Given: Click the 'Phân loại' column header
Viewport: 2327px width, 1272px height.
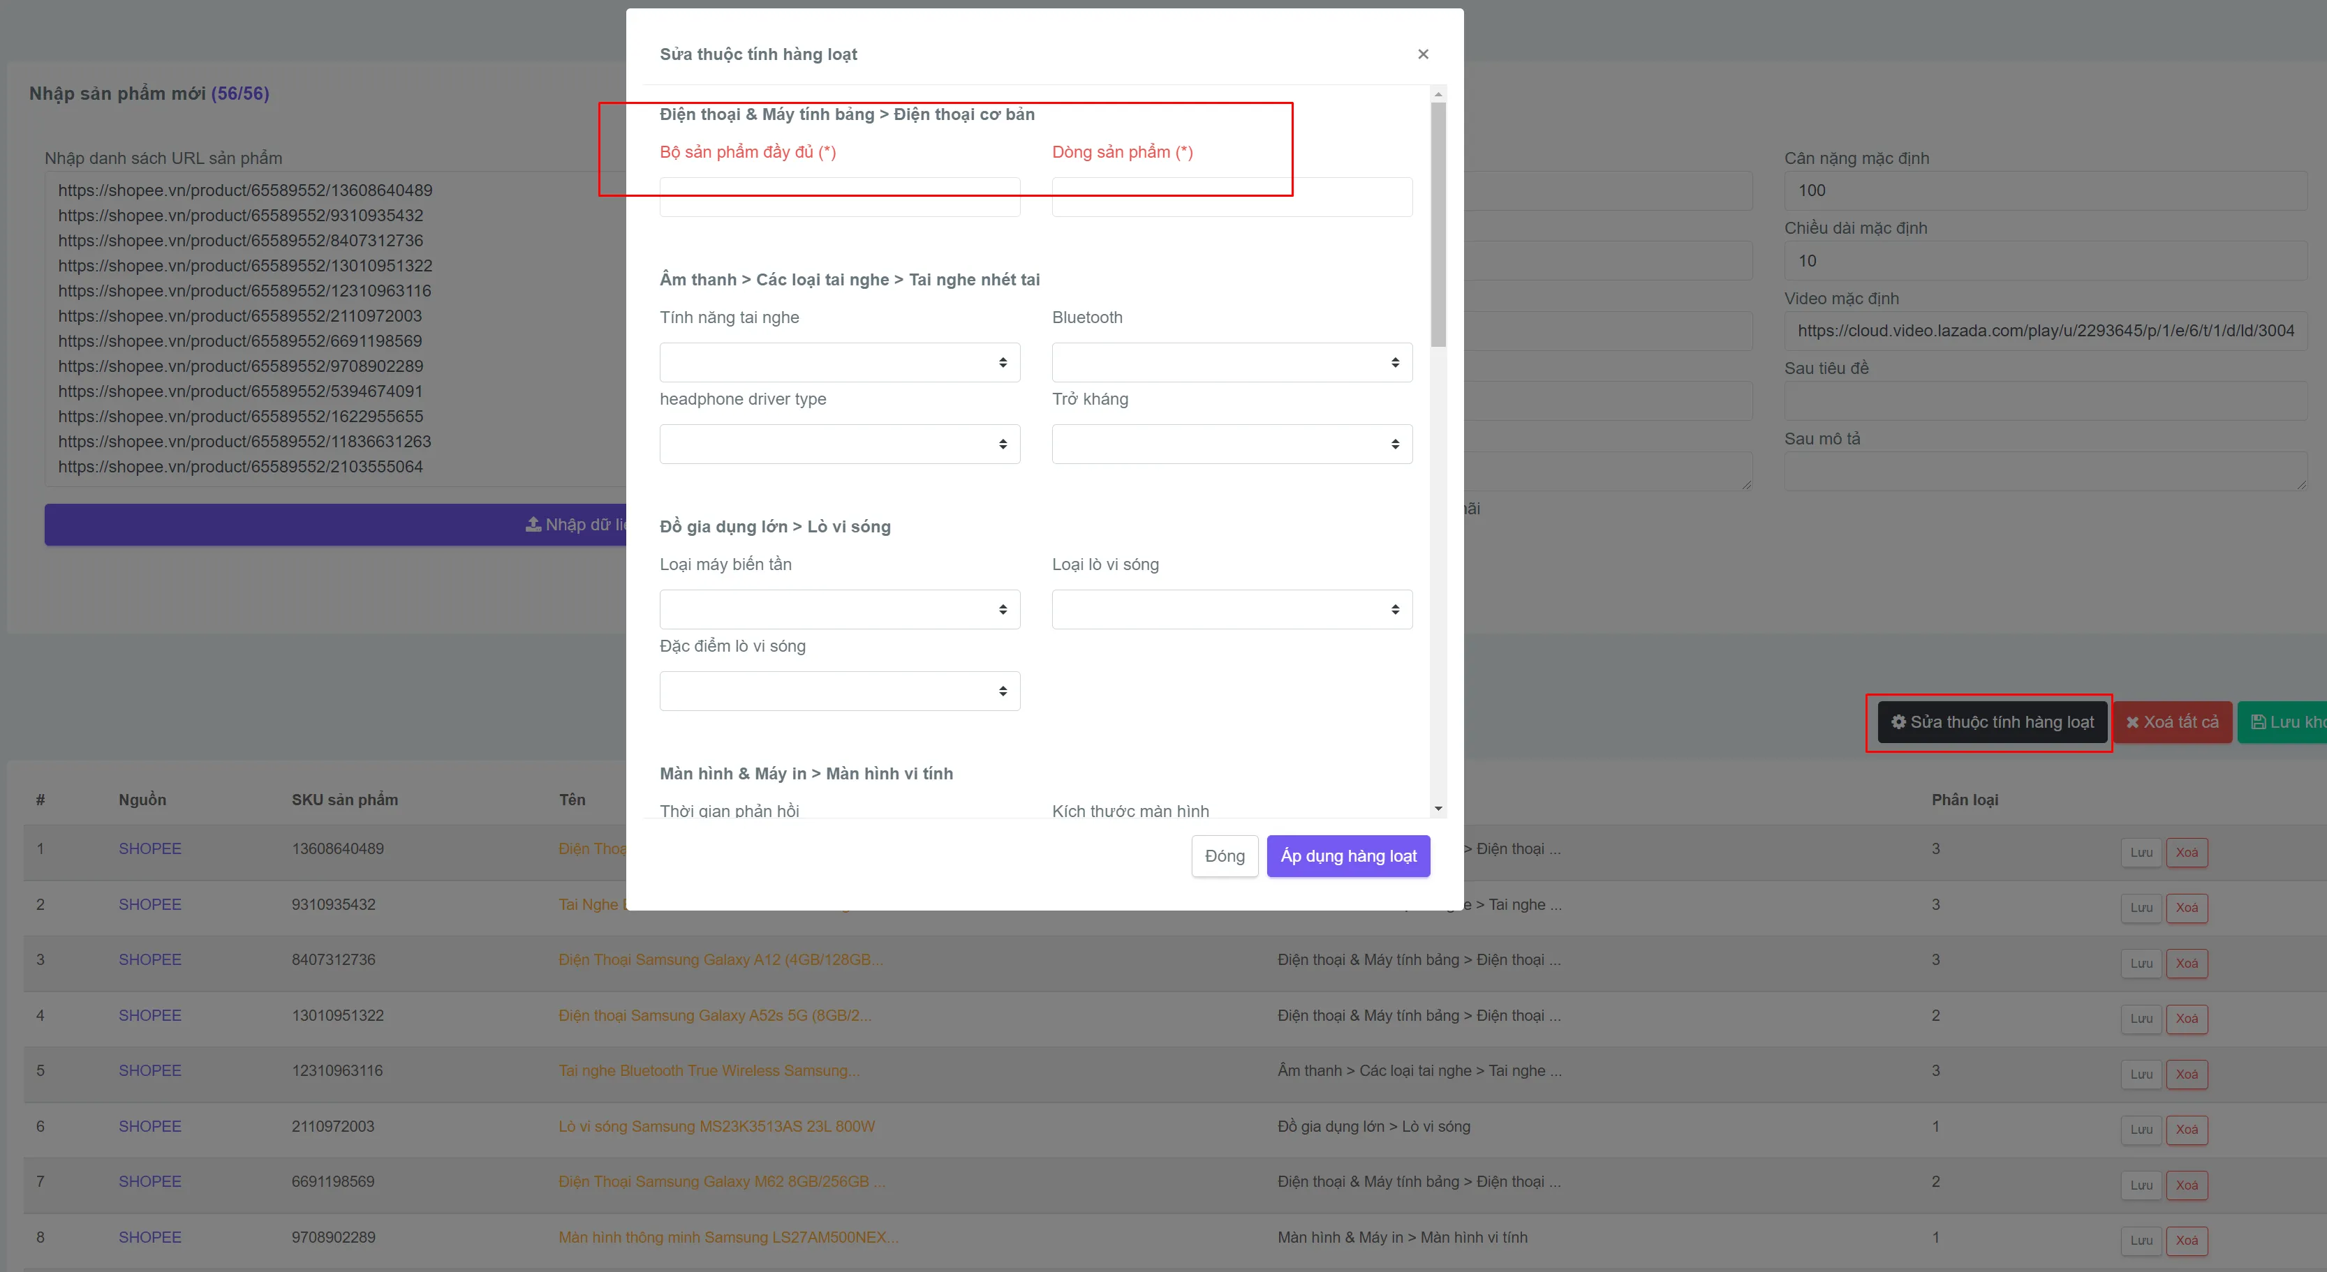Looking at the screenshot, I should click(x=1965, y=800).
